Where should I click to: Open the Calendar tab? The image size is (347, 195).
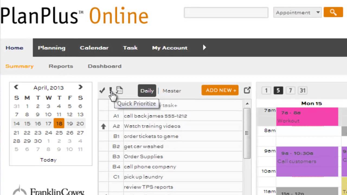tap(94, 48)
